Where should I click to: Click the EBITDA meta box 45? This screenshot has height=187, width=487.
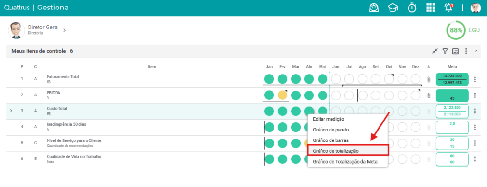coord(452,95)
